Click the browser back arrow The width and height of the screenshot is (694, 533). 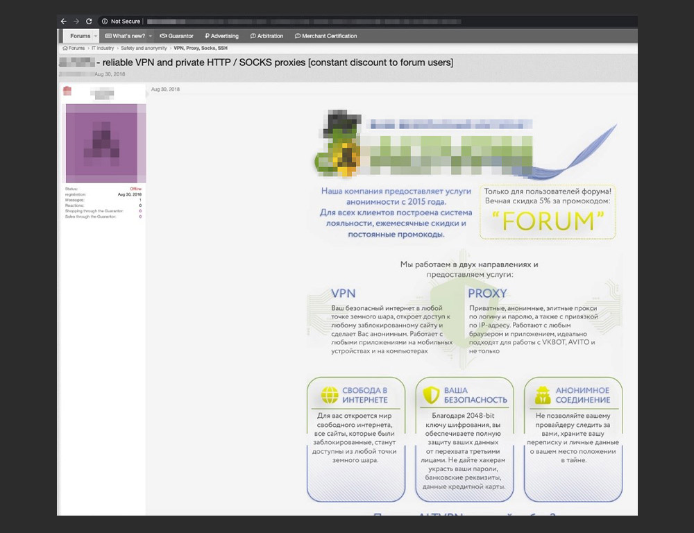pos(64,22)
